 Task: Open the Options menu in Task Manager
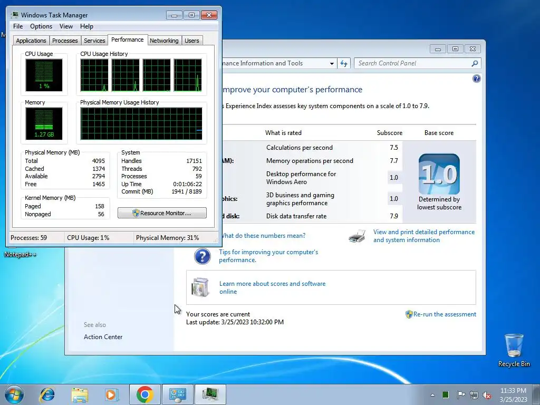(41, 26)
